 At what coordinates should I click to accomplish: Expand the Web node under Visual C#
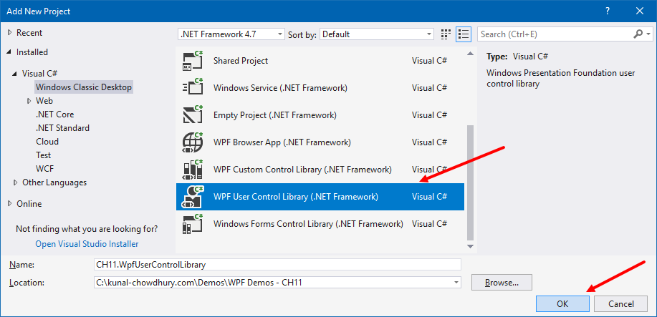[x=28, y=101]
